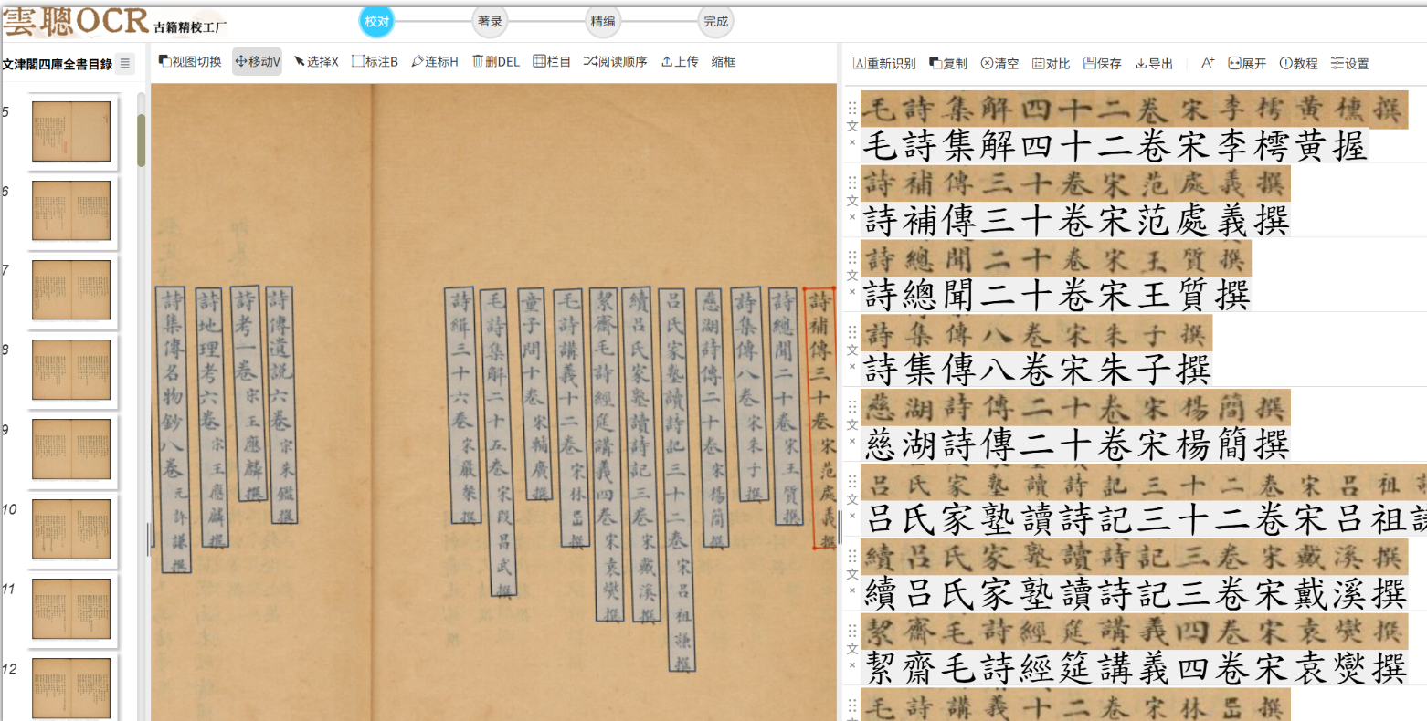Select the 移动V move tool
The width and height of the screenshot is (1427, 721).
(x=258, y=61)
